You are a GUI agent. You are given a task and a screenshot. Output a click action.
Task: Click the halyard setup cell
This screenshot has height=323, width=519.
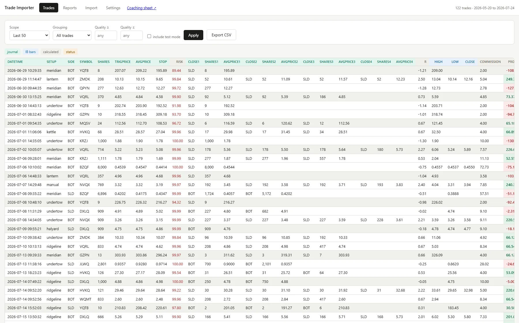(52, 229)
